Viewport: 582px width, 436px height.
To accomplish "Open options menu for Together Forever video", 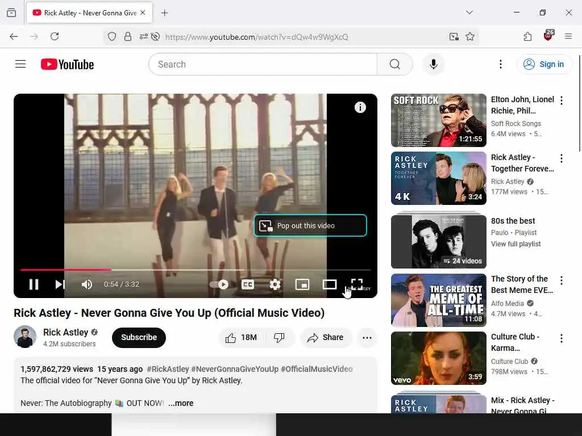I will click(561, 158).
